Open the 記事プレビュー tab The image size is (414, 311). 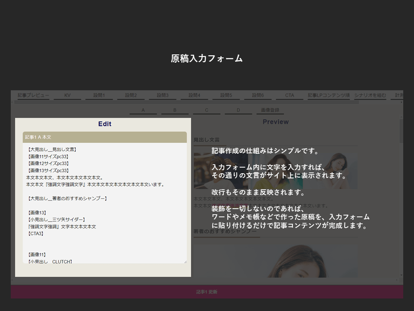[33, 95]
